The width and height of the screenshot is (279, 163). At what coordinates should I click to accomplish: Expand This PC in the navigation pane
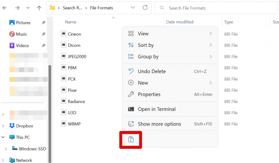pos(2,137)
